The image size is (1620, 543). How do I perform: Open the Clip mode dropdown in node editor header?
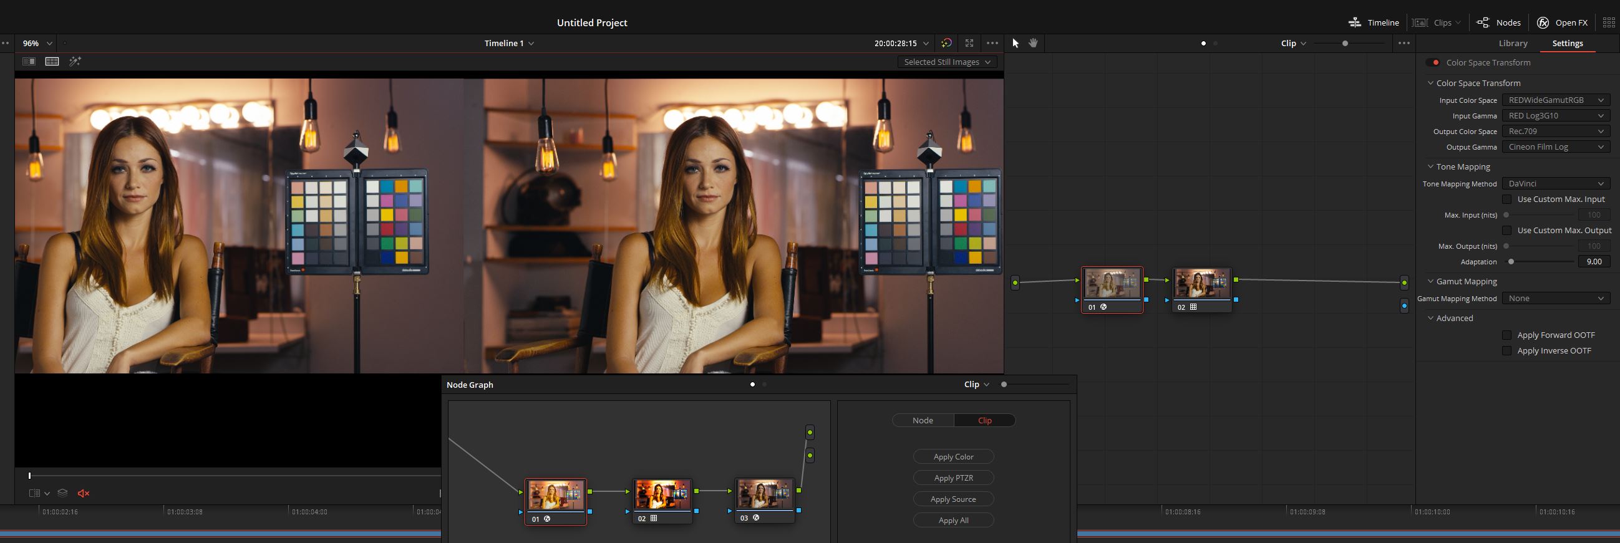[x=1293, y=44]
